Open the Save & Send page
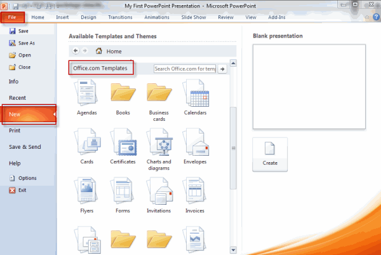 point(25,147)
